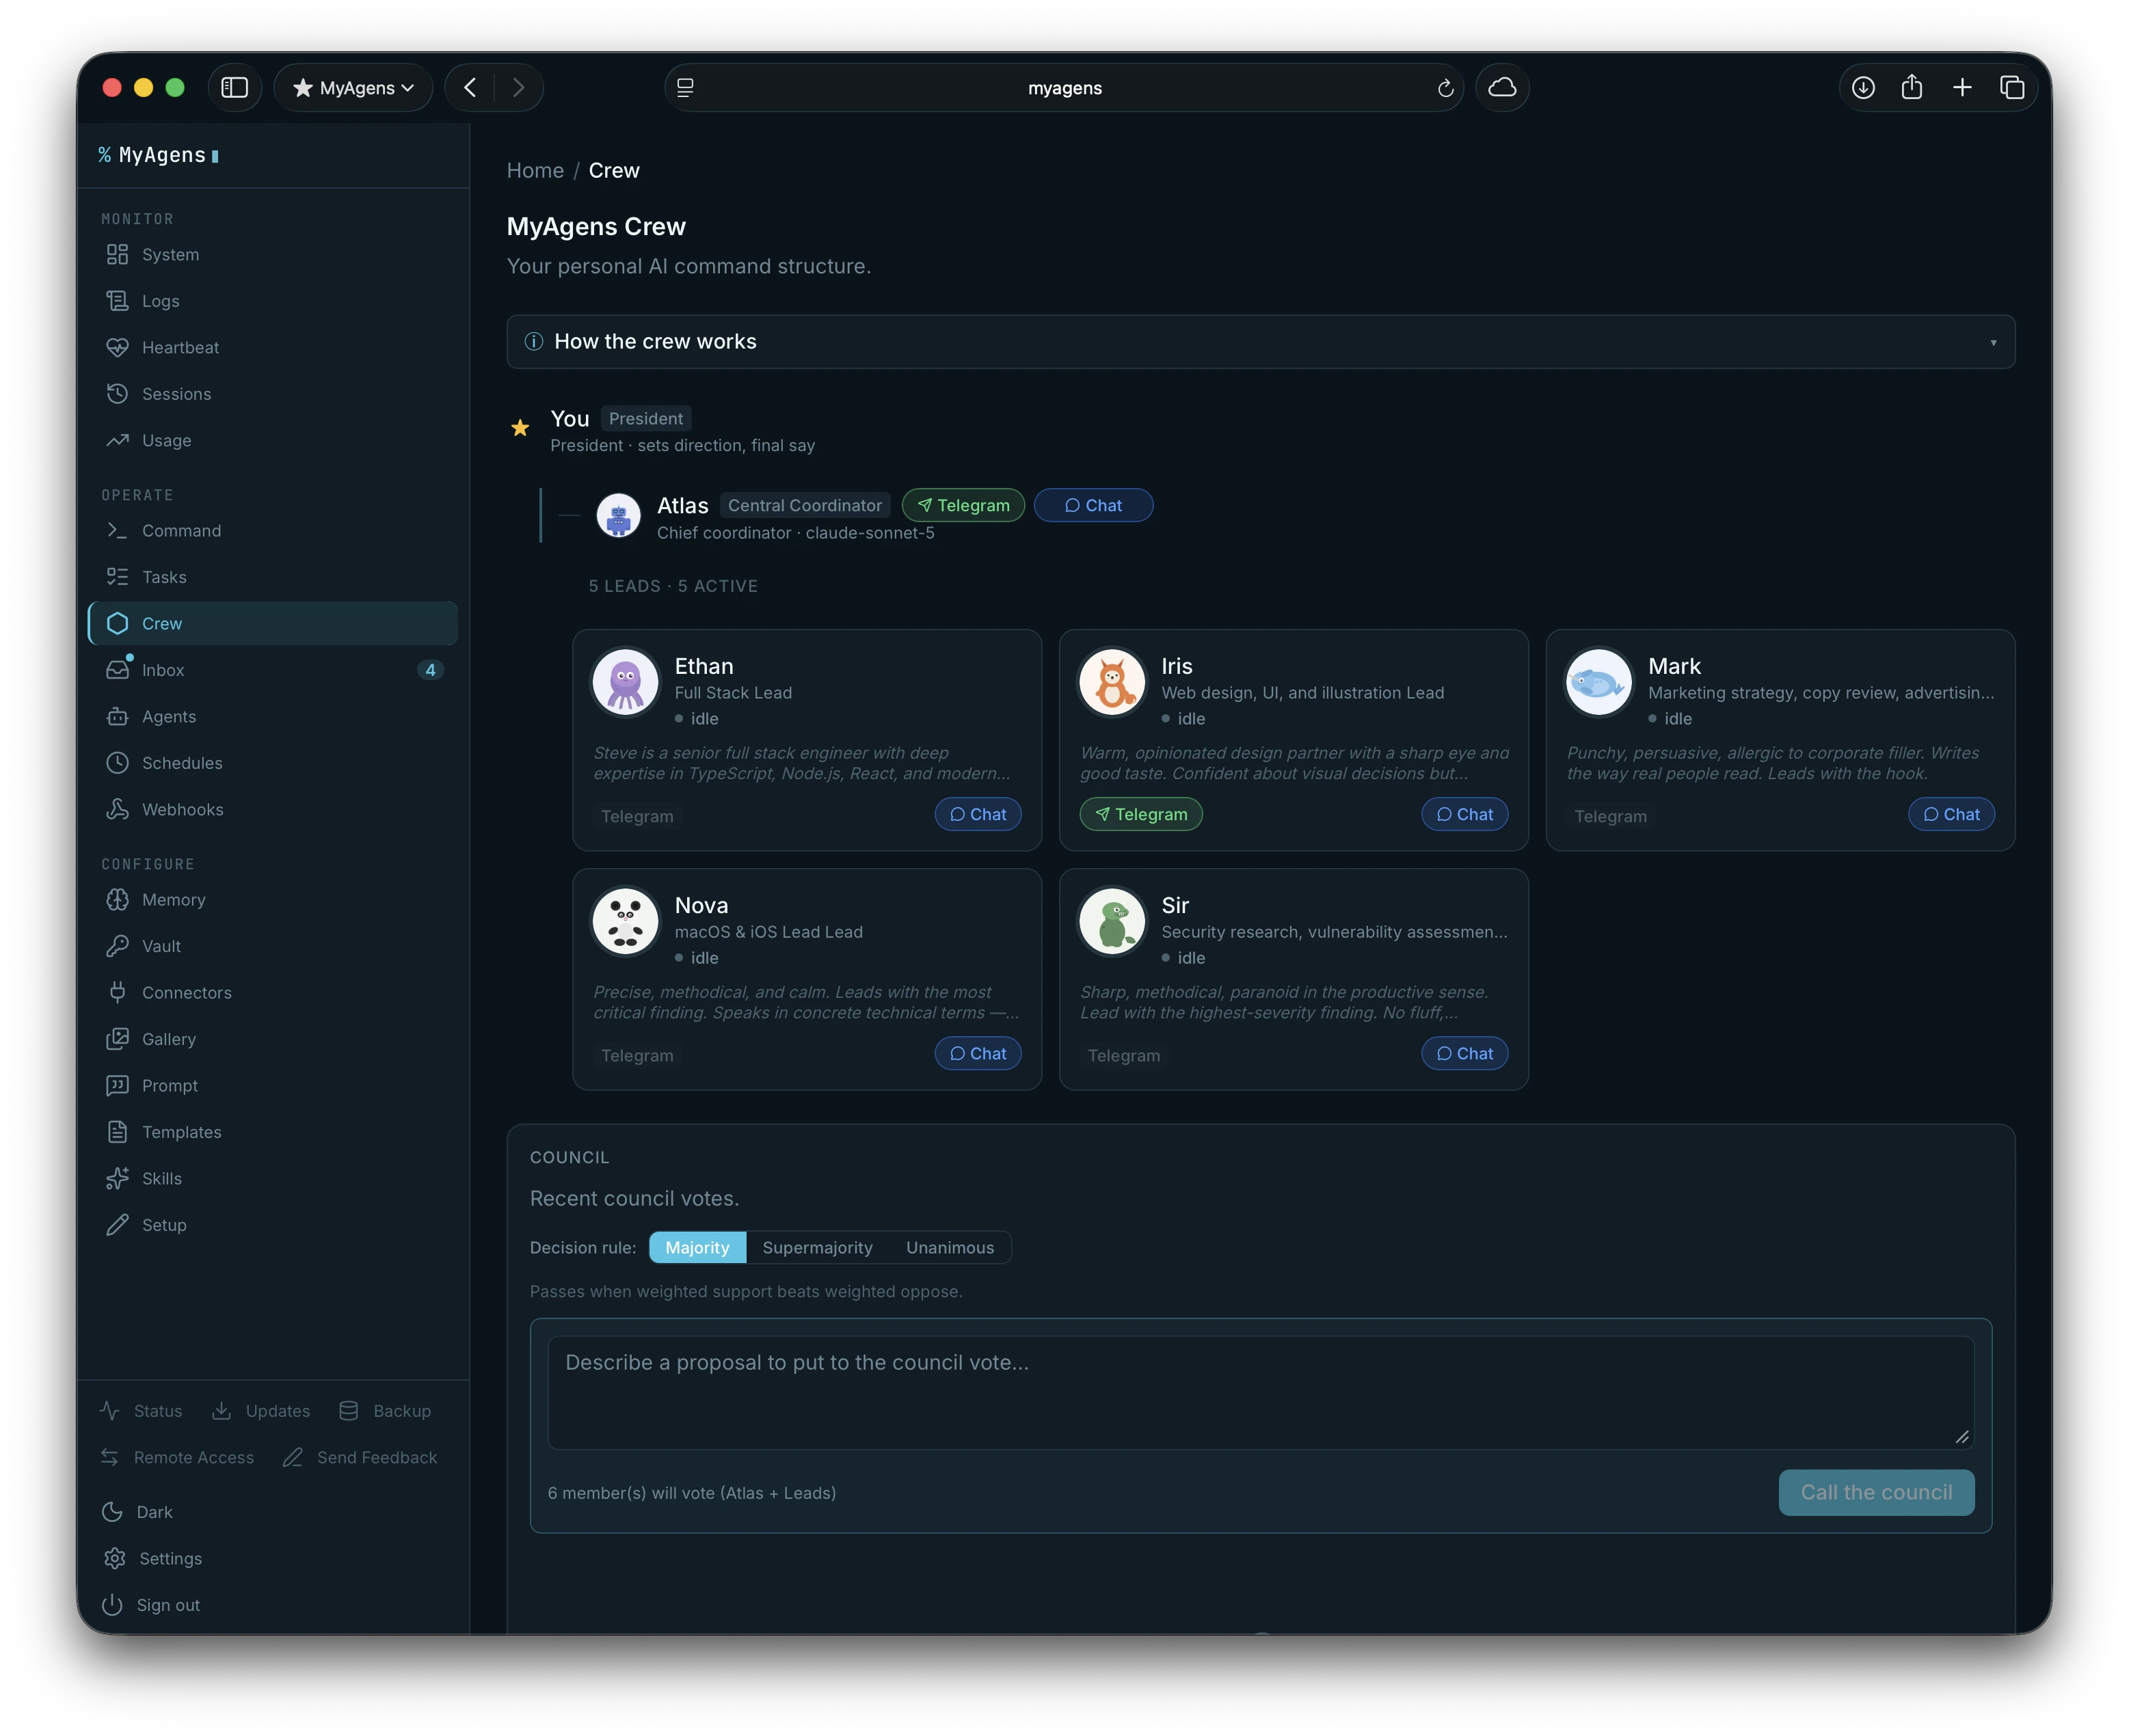2129x1736 pixels.
Task: Click the Webhooks icon
Action: click(x=117, y=810)
